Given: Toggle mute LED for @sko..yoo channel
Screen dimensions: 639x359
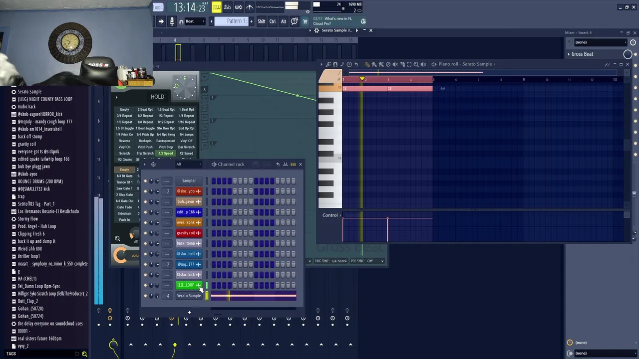Looking at the screenshot, I should tap(145, 191).
